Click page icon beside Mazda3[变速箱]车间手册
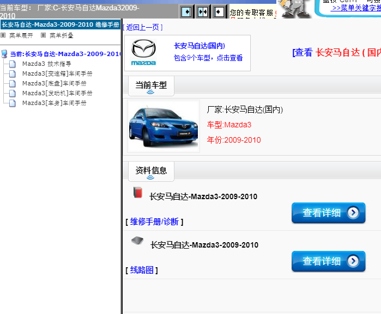This screenshot has width=381, height=314. (x=13, y=74)
